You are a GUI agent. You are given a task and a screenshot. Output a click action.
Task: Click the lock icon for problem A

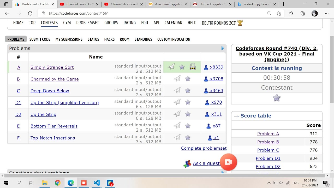point(193,67)
